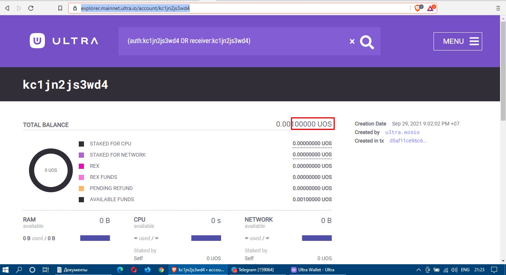Image resolution: width=506 pixels, height=275 pixels.
Task: Open the Windows notification center
Action: pos(494,269)
